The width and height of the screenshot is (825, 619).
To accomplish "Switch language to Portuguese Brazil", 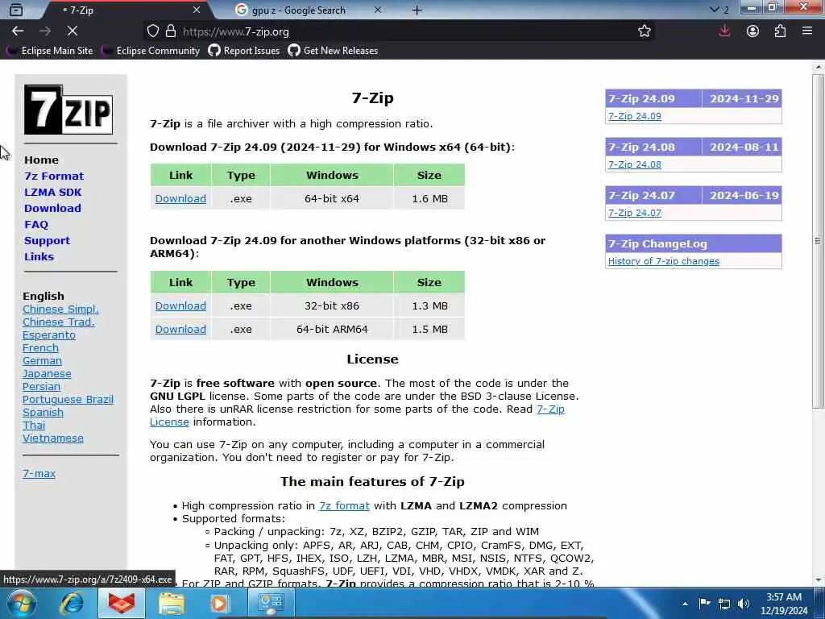I will pyautogui.click(x=68, y=400).
